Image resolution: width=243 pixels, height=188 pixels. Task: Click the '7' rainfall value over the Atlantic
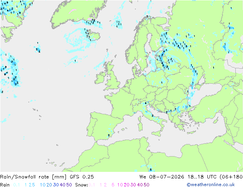[x=15, y=84]
